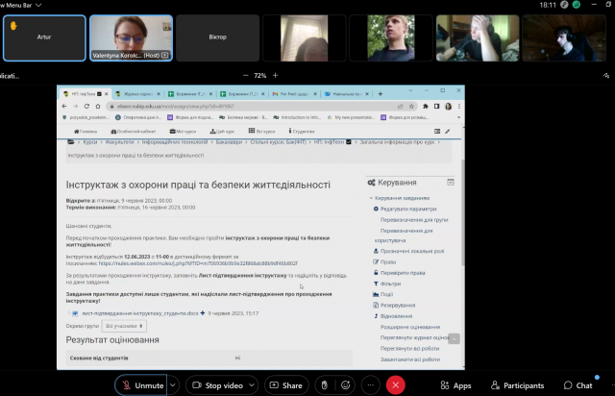Select Віктор's participant tile
615x396 pixels.
218,38
